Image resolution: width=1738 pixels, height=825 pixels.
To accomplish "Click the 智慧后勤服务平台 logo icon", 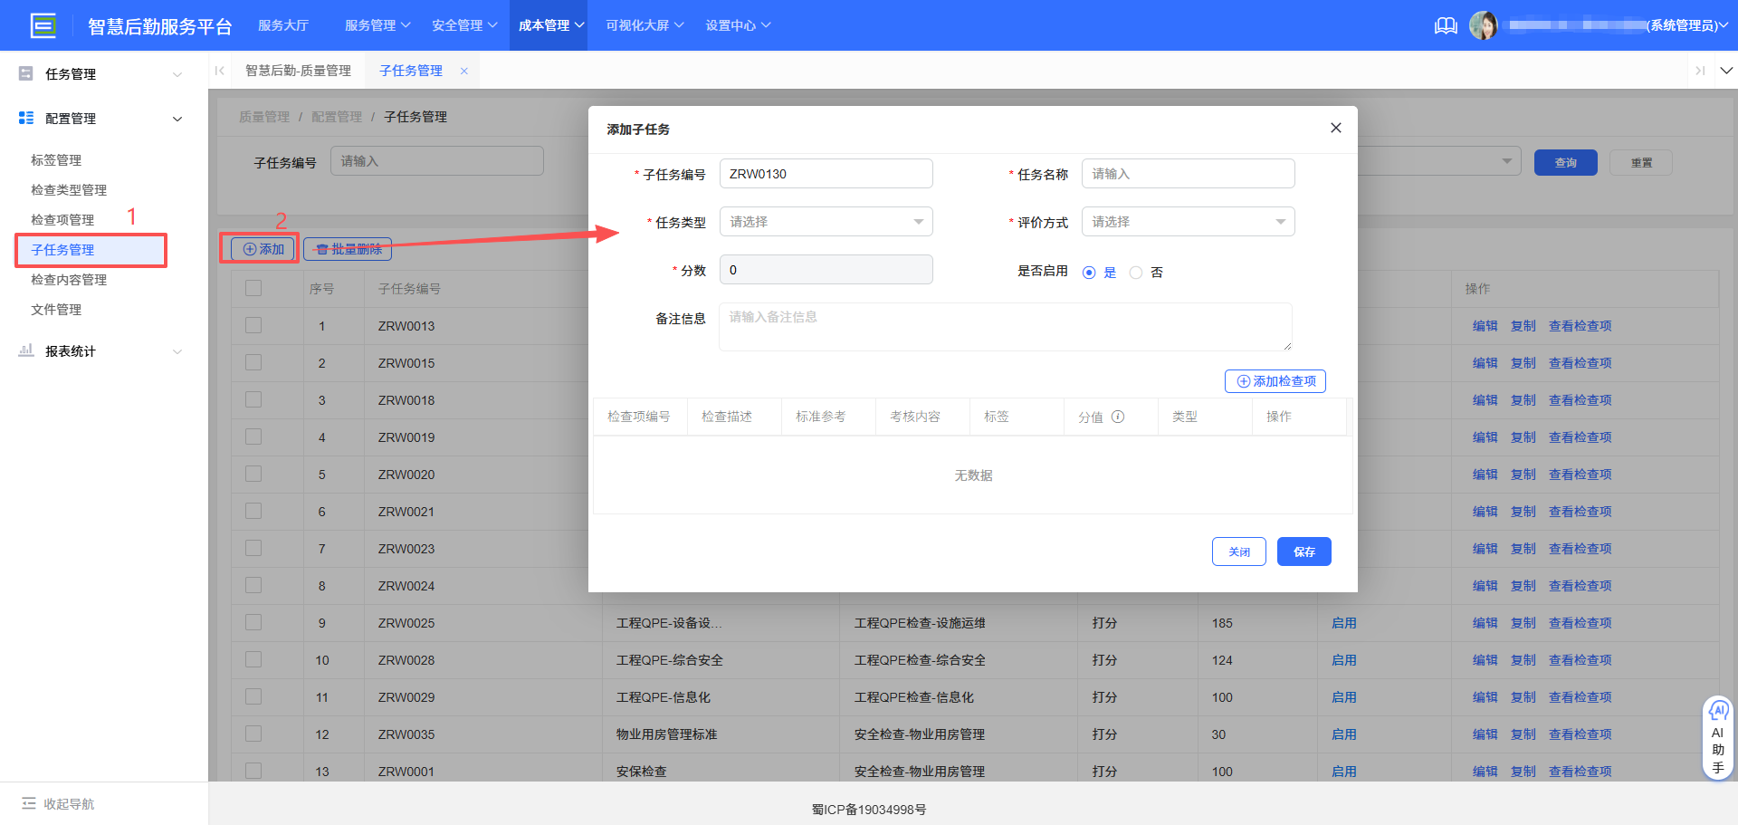I will pyautogui.click(x=43, y=25).
